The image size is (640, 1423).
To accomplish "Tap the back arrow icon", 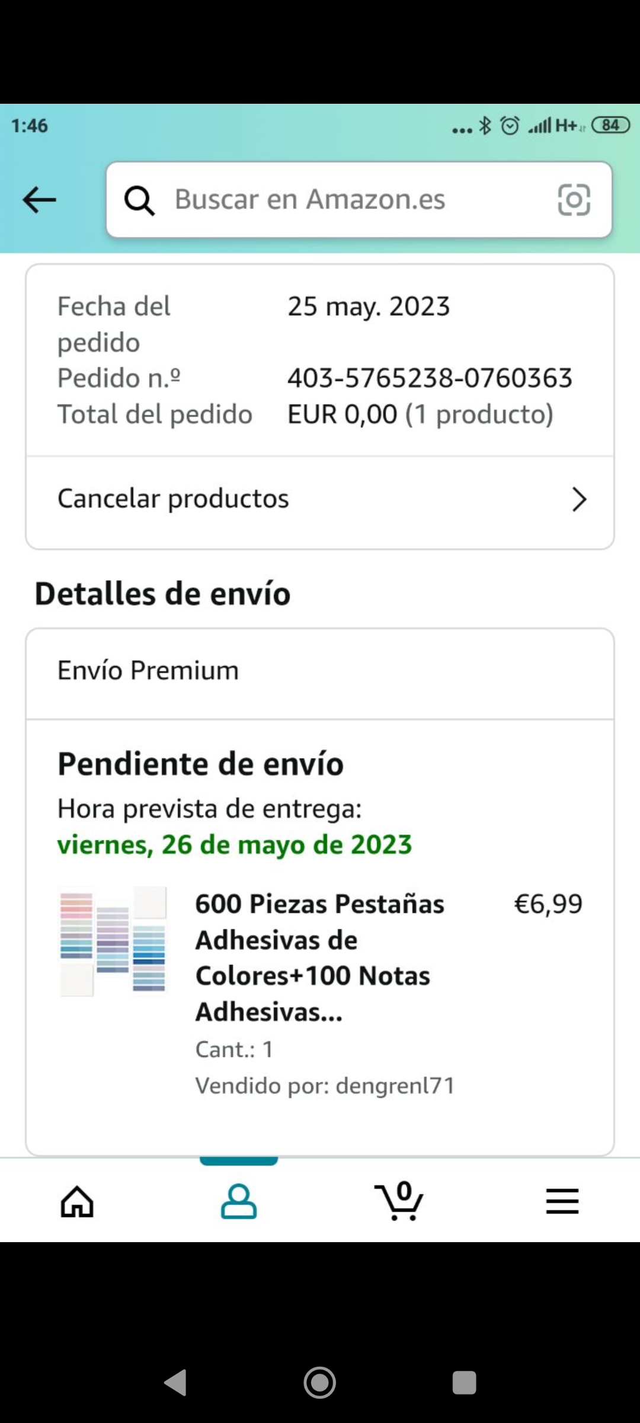I will [x=39, y=200].
